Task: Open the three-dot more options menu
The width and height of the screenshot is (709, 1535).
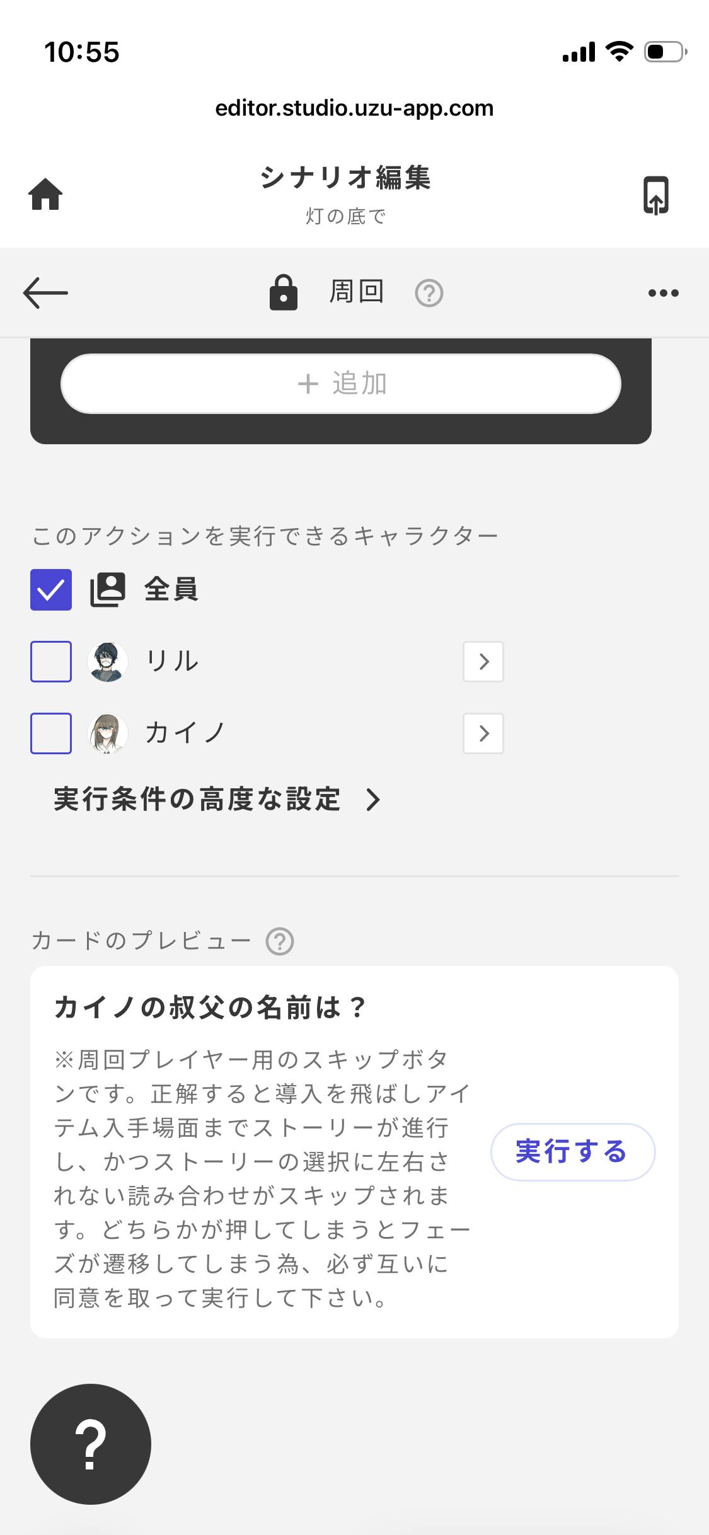Action: click(x=664, y=293)
